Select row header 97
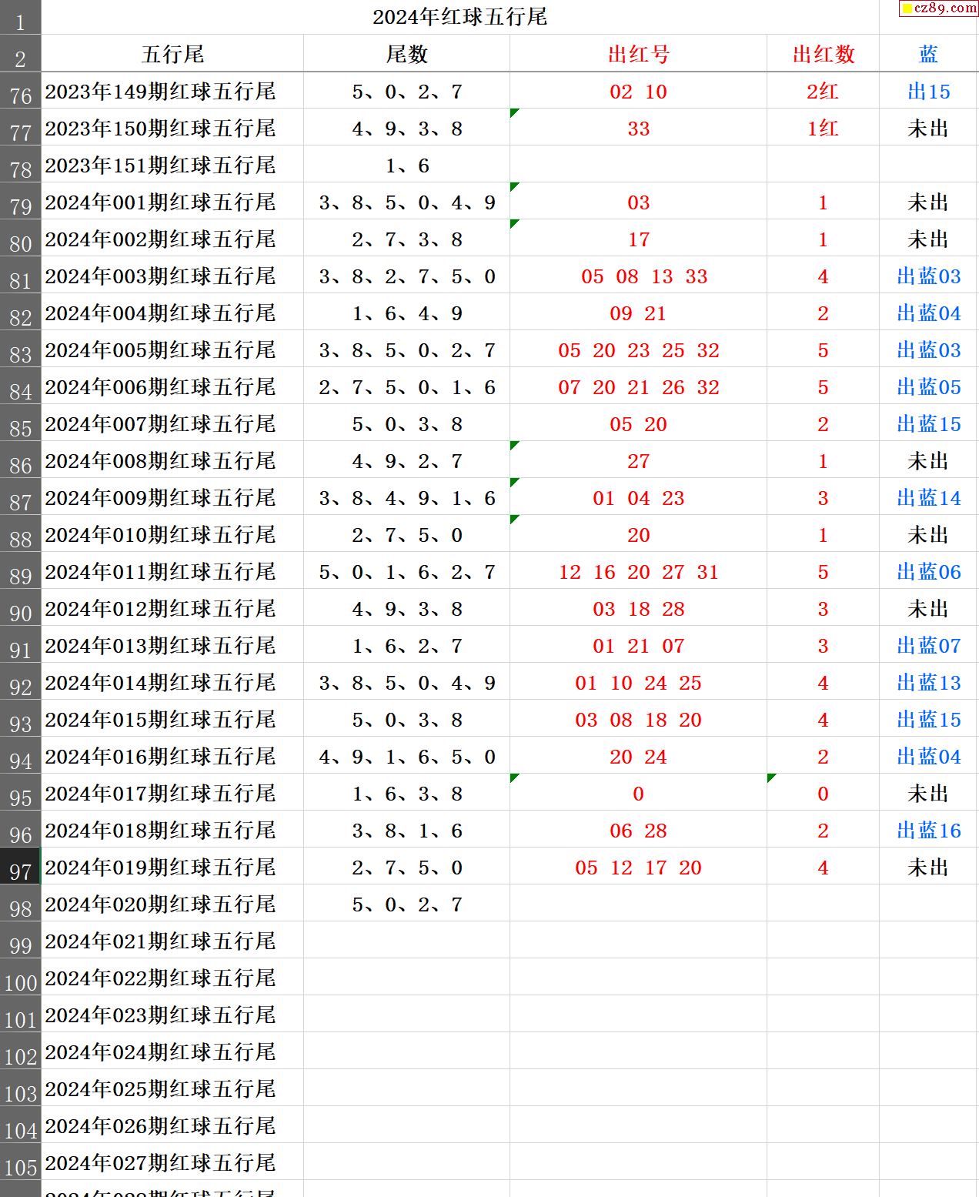The image size is (979, 1197). point(20,868)
